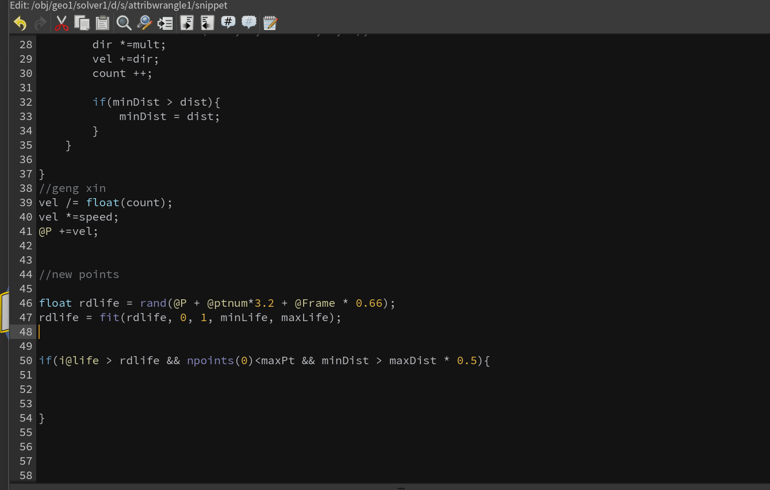Click the '//geng xin' comment
The image size is (770, 490).
(x=72, y=188)
